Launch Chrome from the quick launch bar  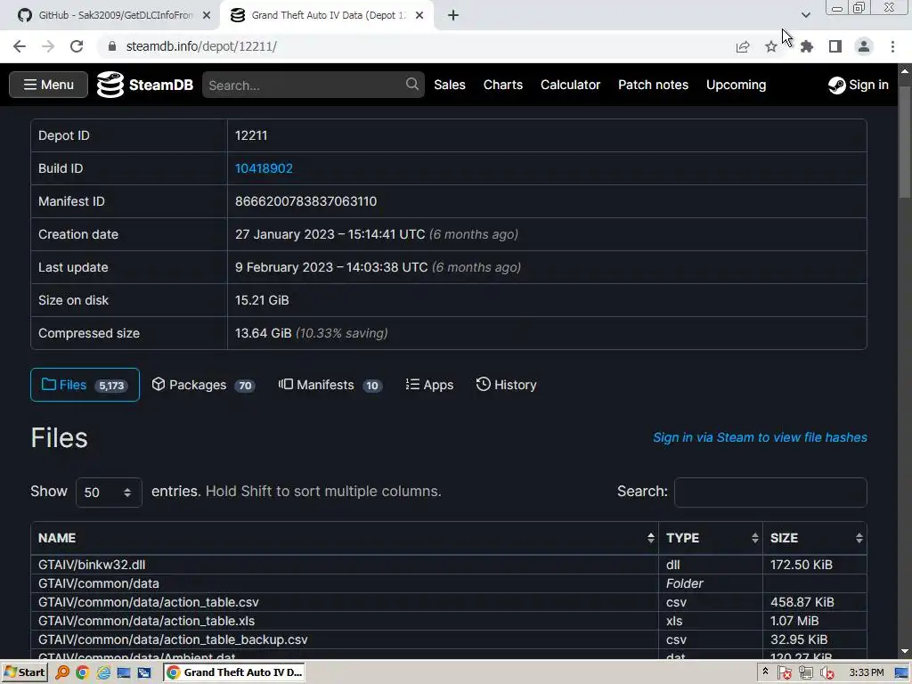(x=83, y=673)
